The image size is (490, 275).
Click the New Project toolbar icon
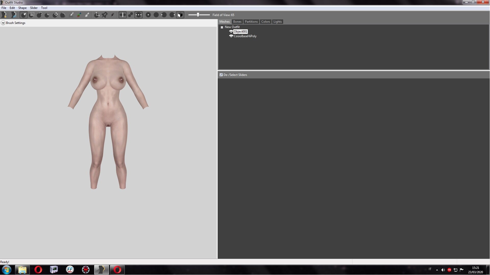pyautogui.click(x=4, y=15)
